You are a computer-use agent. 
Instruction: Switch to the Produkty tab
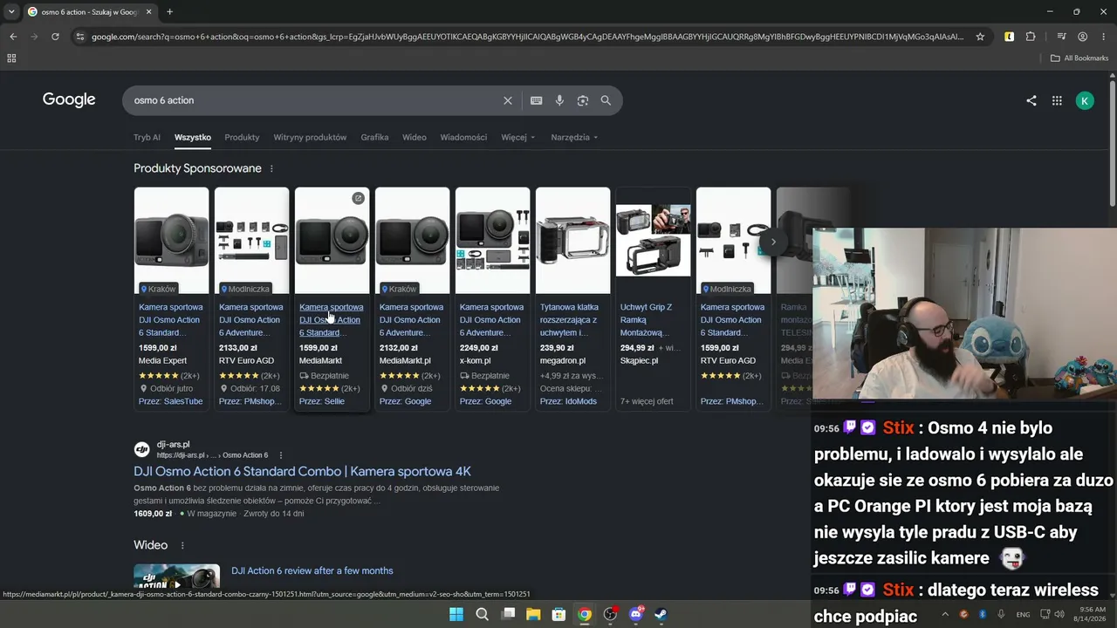(242, 137)
